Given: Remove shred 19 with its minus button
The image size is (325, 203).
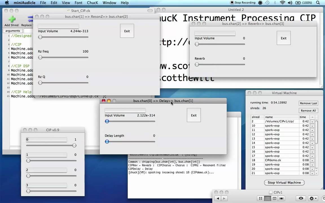Looking at the screenshot, I should point(312,164).
